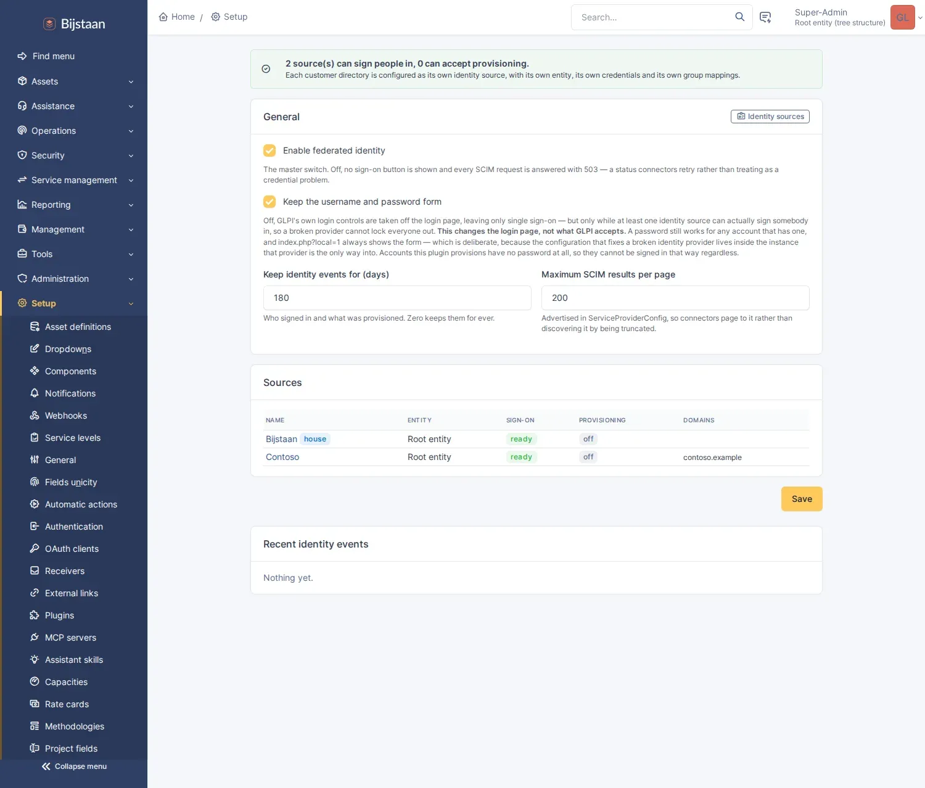Click the Setup breadcrumb gear icon

216,17
